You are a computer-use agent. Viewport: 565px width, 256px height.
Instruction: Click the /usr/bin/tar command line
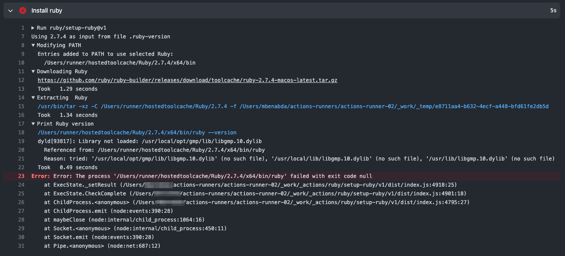pos(293,106)
